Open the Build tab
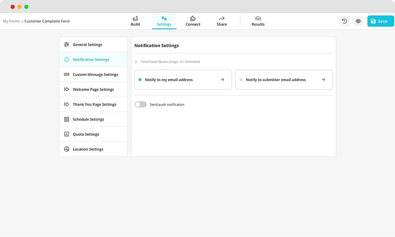Screen dimensions: 395x237 (135, 21)
